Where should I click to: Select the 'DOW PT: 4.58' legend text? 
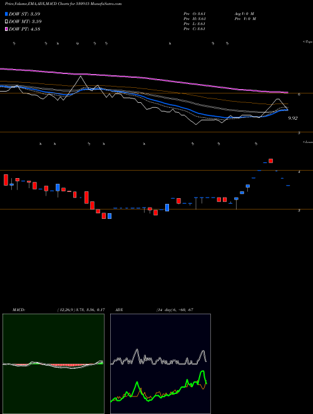tap(24, 29)
